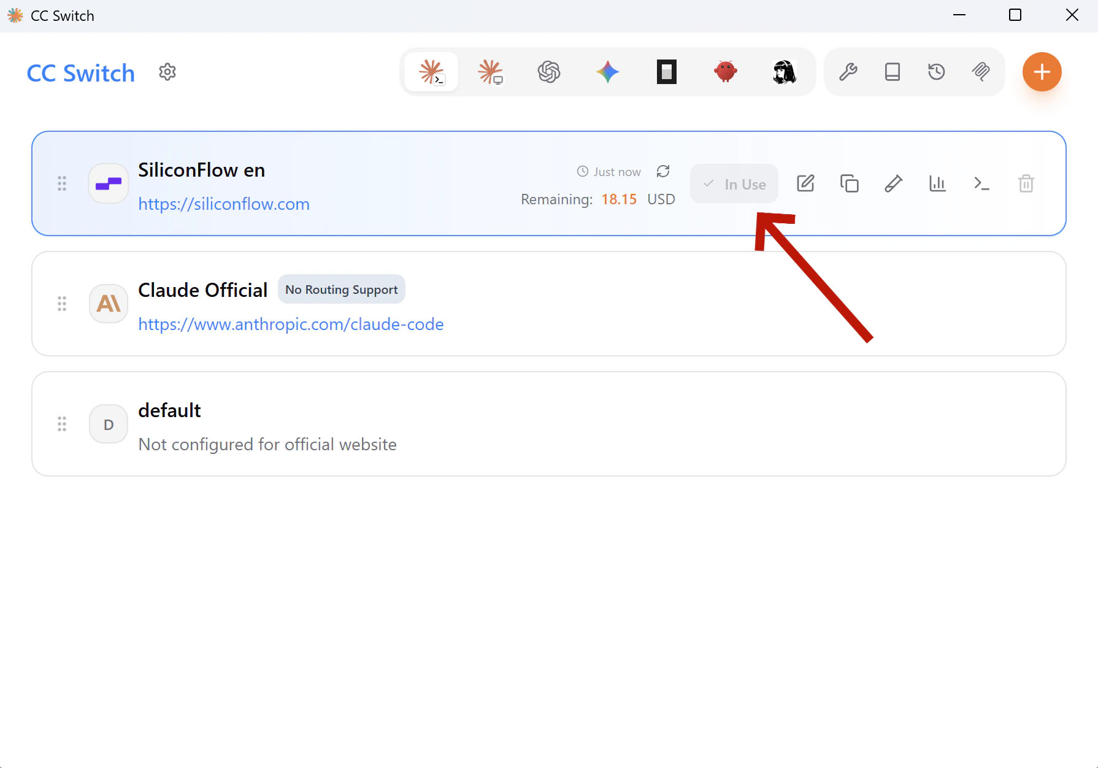Image resolution: width=1098 pixels, height=768 pixels.
Task: Edit the SiliconFlow en provider
Action: (x=805, y=183)
